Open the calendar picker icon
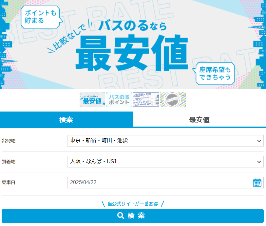The image size is (266, 226). [x=257, y=183]
